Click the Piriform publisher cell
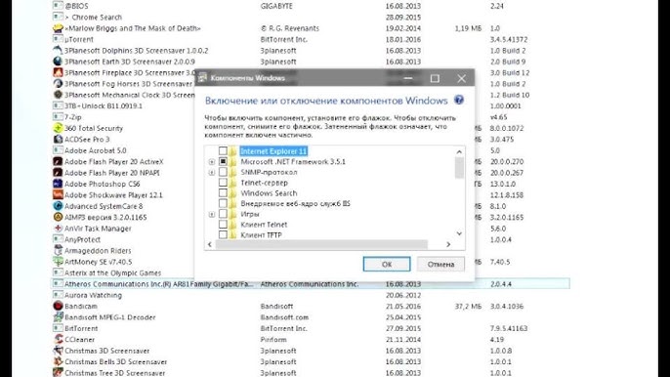Viewport: 670px width, 377px height. [x=273, y=339]
